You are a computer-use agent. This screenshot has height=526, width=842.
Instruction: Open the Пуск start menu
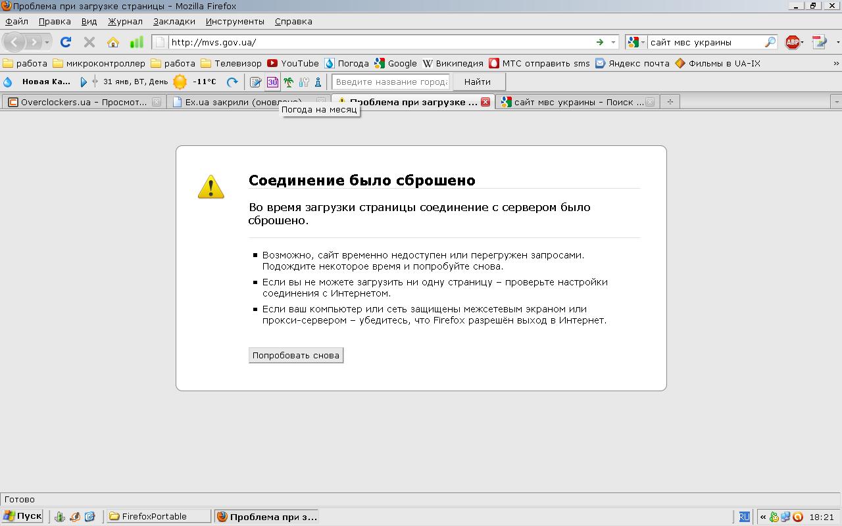pos(22,516)
